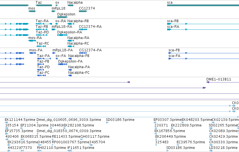Select the GH03117.5prime EST label
Screen dimensions: 239x152
(x=95, y=137)
